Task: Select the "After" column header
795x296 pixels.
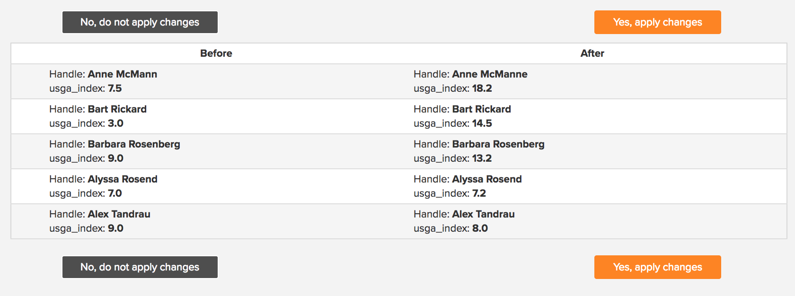Action: point(592,53)
